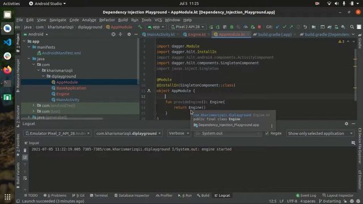This screenshot has width=363, height=204.
Task: Show applications grid in dock
Action: (x=7, y=197)
